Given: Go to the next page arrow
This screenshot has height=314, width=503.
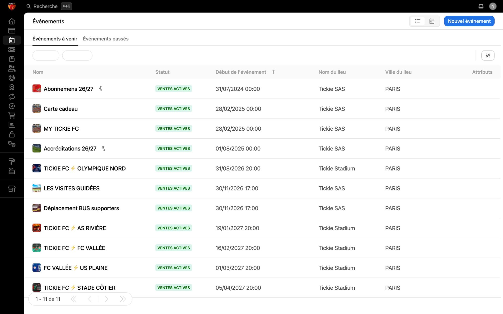Looking at the screenshot, I should [106, 299].
